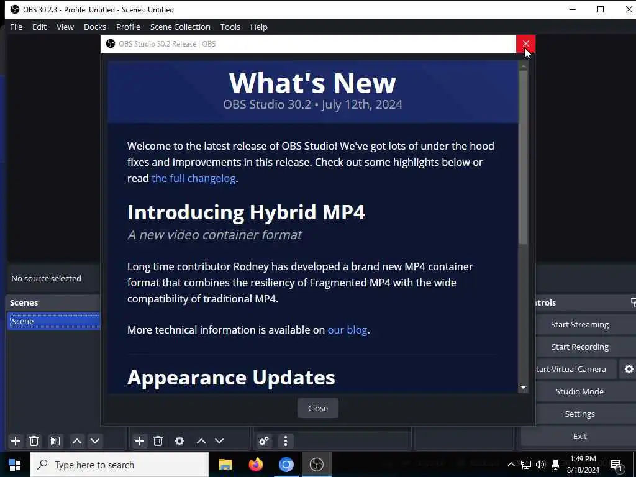Open source properties gear icon
Viewport: 636px width, 477px height.
[179, 441]
